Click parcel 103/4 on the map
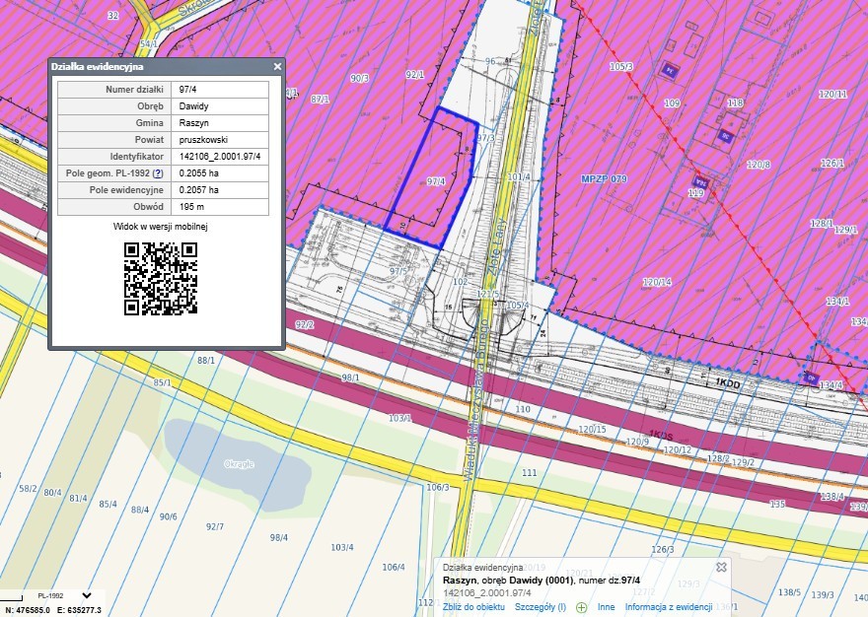The image size is (868, 617). (341, 547)
